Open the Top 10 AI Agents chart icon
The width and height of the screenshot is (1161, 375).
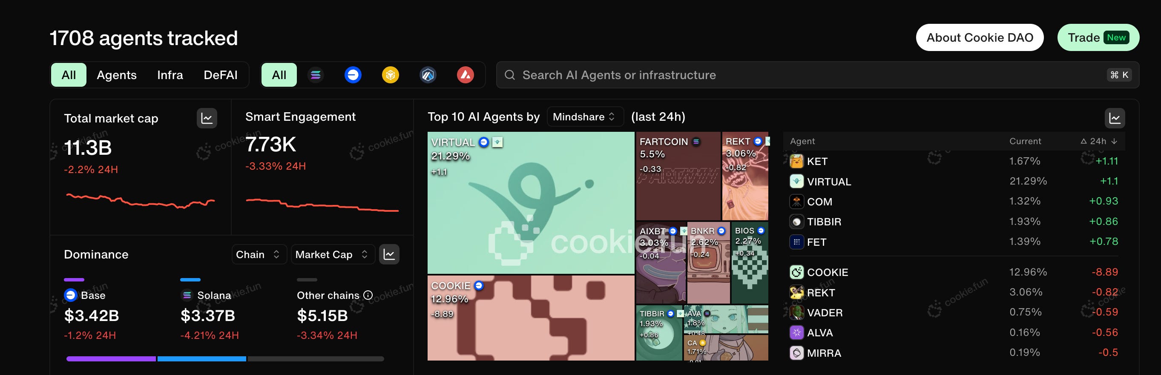click(x=1115, y=118)
